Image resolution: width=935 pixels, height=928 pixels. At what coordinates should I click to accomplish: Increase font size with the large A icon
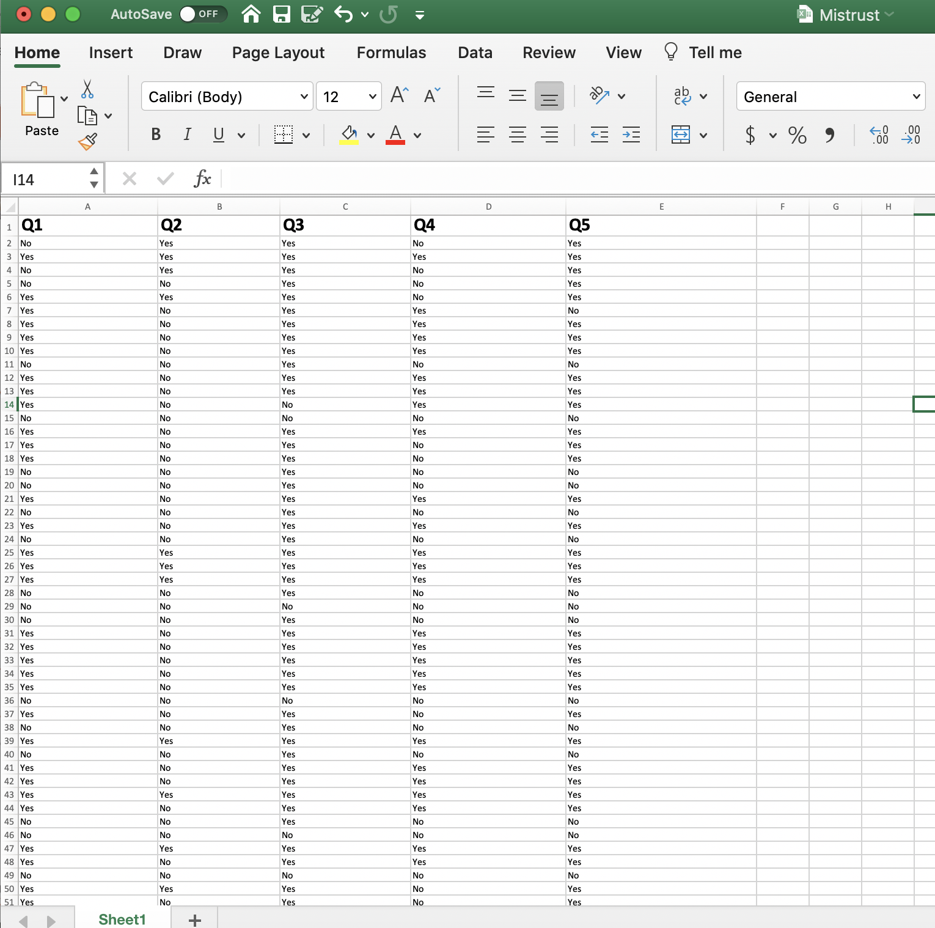click(x=399, y=95)
